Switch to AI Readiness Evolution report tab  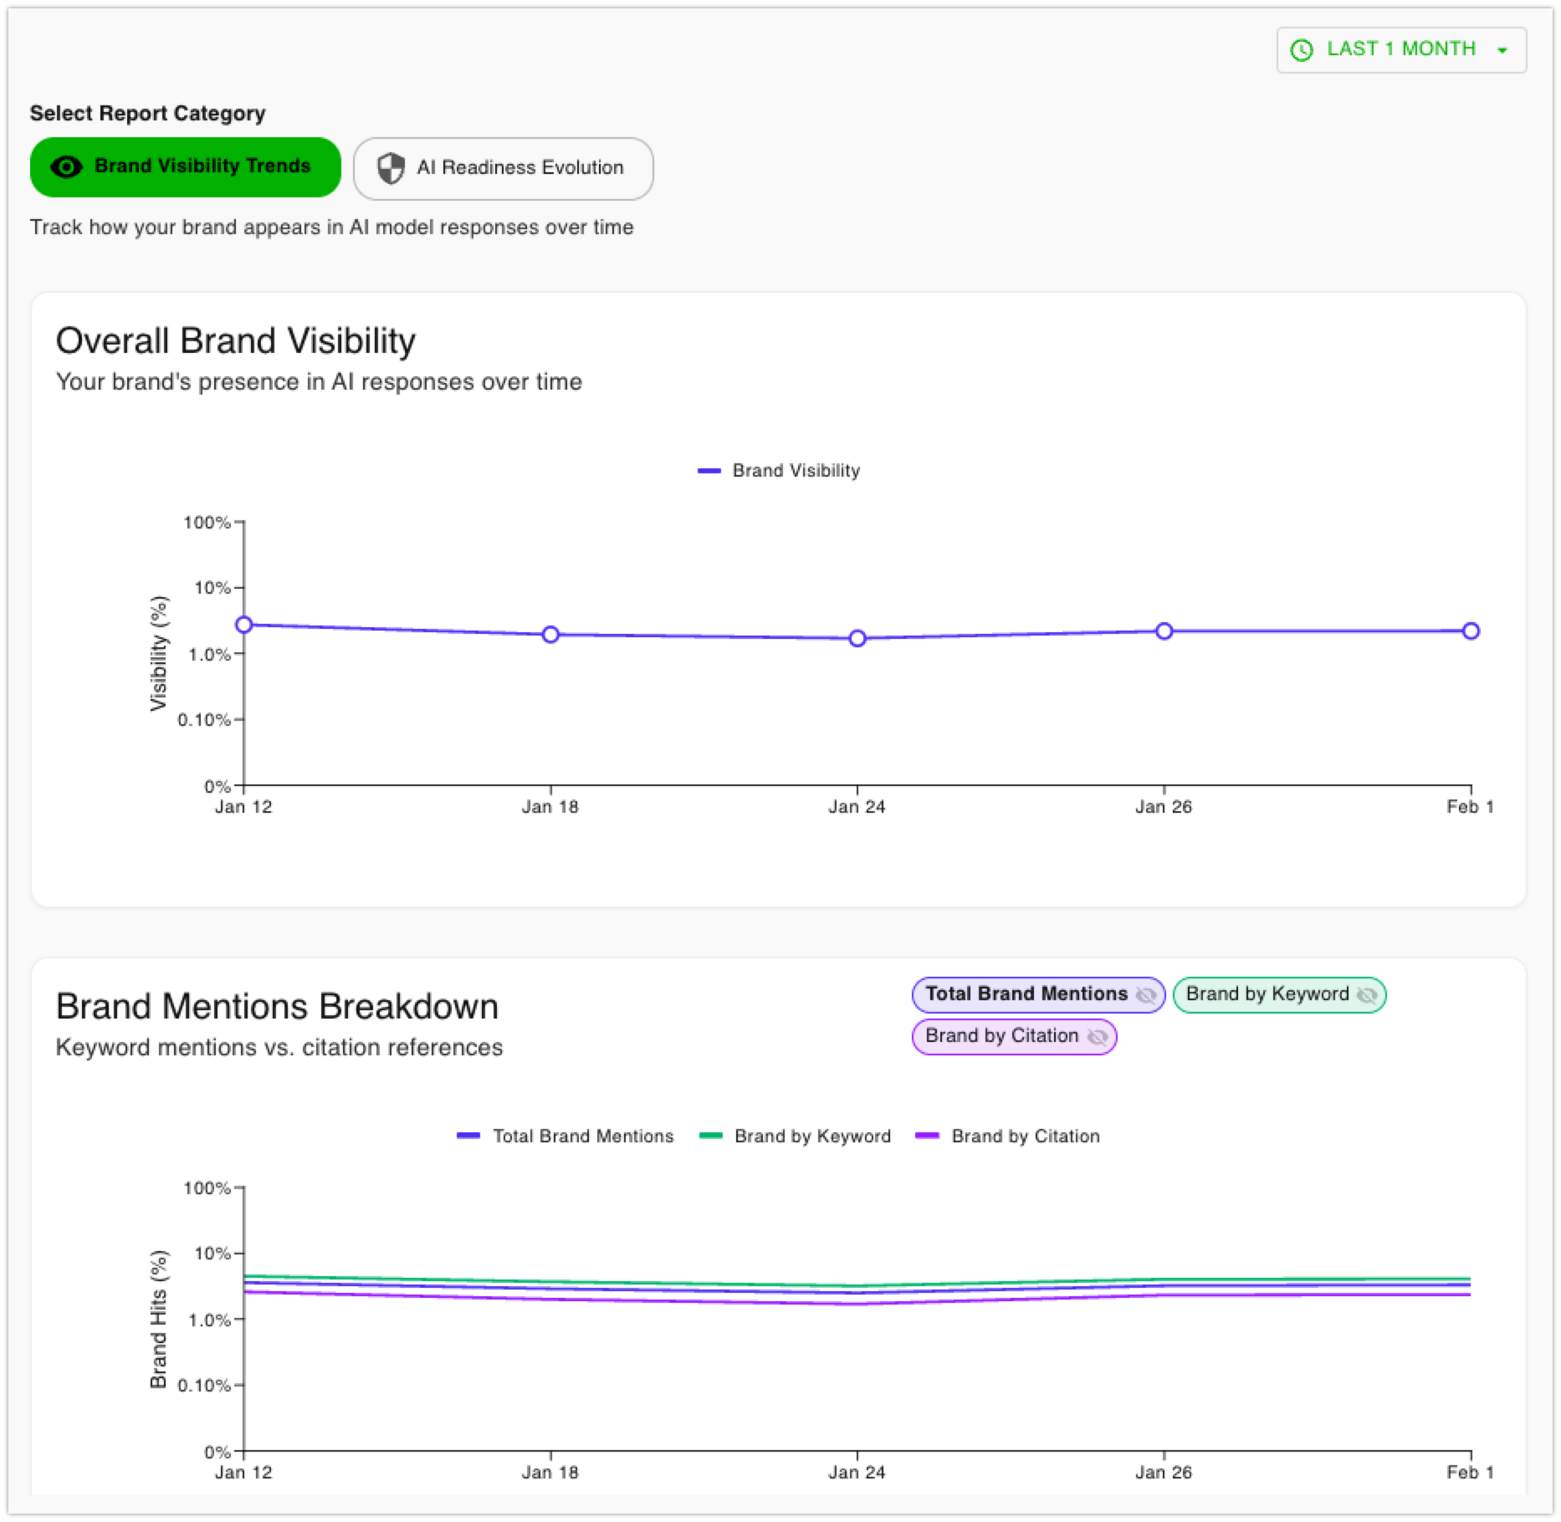[503, 168]
